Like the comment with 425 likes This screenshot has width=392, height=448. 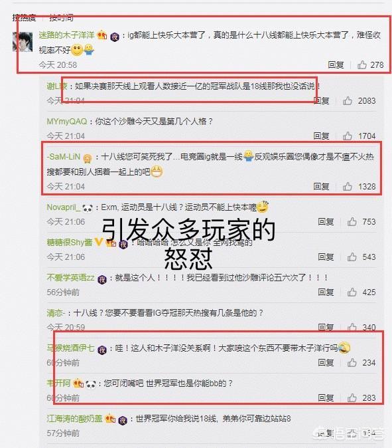click(x=352, y=292)
